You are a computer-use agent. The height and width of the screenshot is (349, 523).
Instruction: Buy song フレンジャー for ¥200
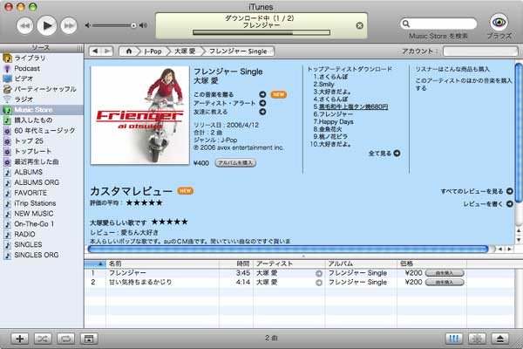(x=445, y=273)
